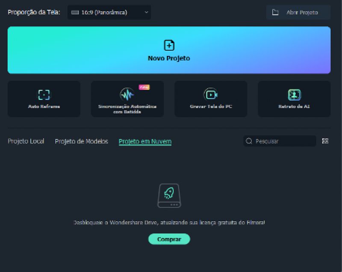Launch Sincronização Automática com Batida waveform icon
342x272 pixels.
coord(127,95)
